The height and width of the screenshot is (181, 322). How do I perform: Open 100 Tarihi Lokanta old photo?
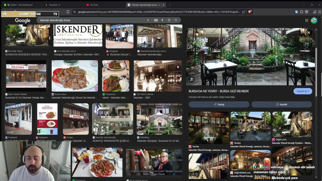click(x=157, y=76)
